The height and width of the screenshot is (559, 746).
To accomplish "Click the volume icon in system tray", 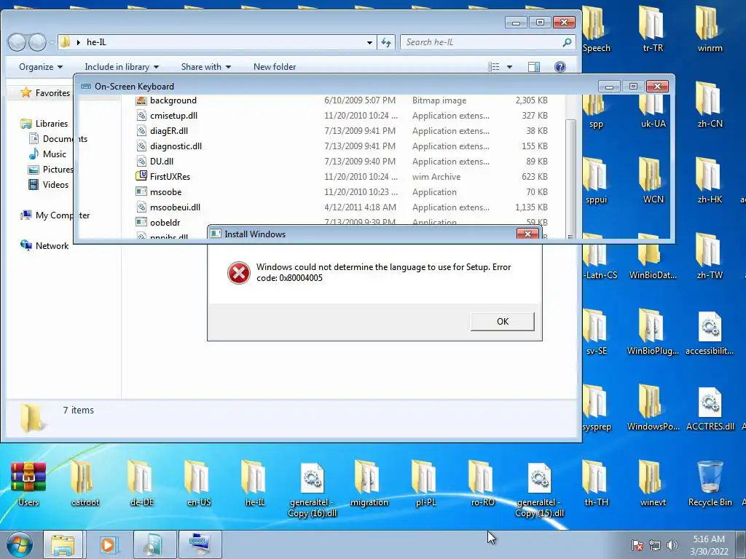I will point(672,545).
